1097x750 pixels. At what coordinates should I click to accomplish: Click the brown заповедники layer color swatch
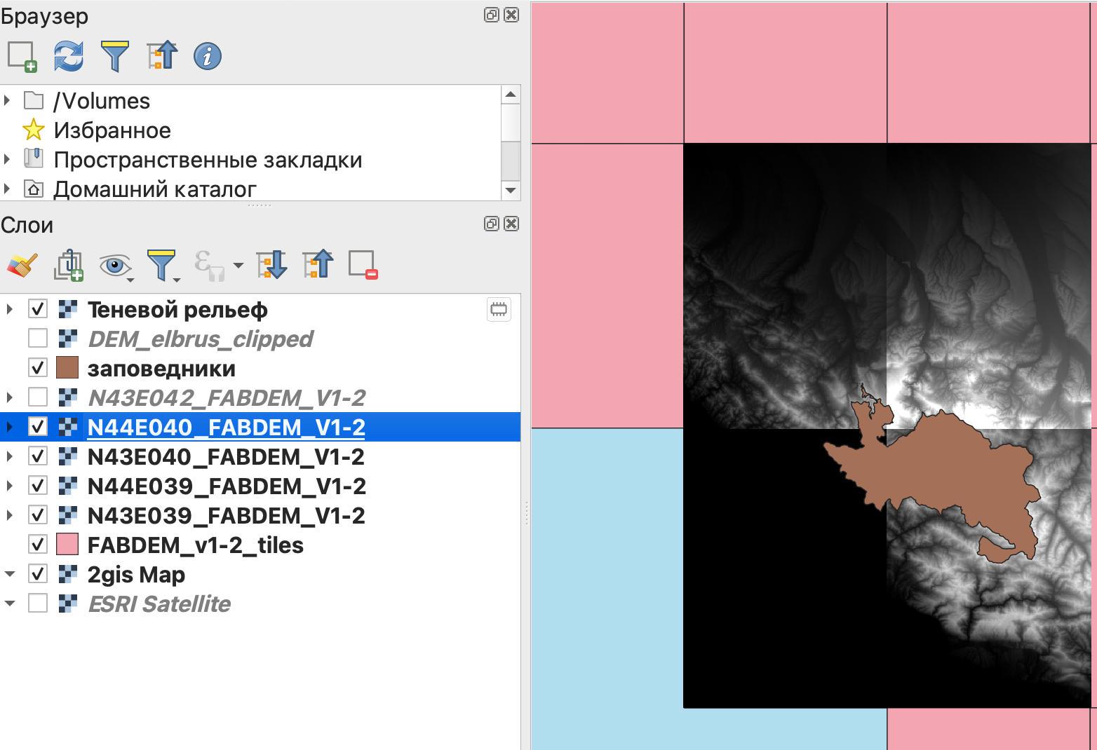pos(67,368)
